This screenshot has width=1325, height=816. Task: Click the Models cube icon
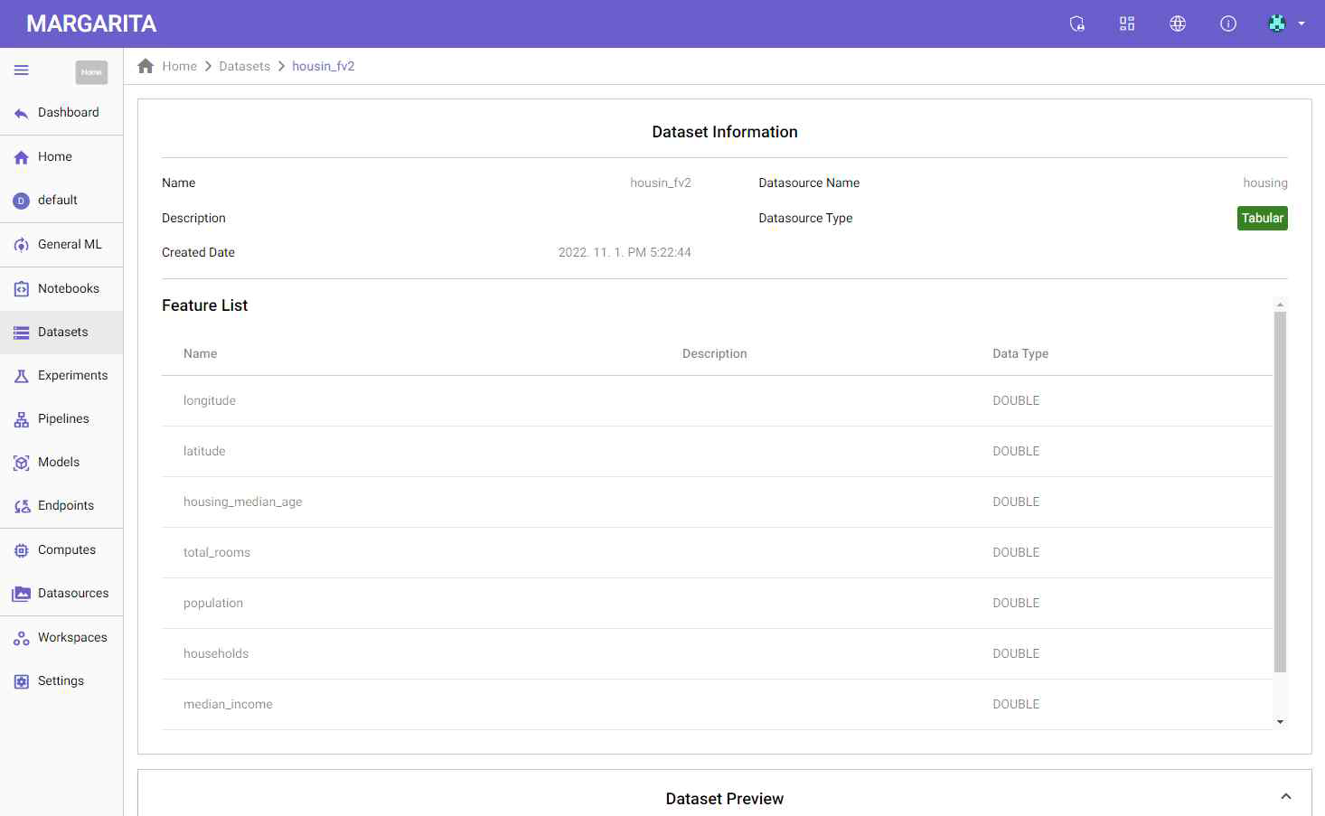pyautogui.click(x=22, y=463)
